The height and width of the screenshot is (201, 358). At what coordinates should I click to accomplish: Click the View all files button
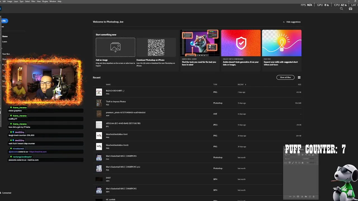click(x=285, y=77)
